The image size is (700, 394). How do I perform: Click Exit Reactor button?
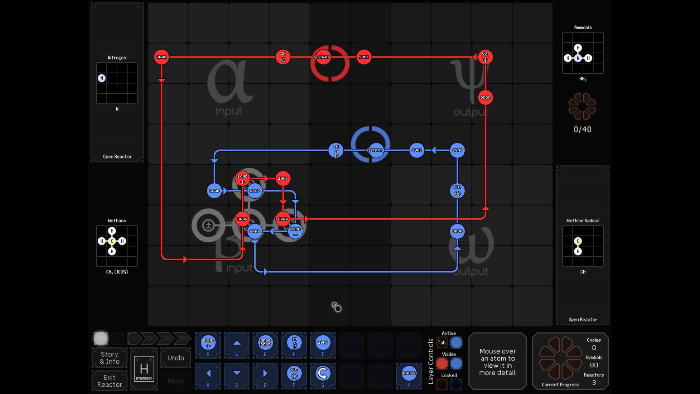pyautogui.click(x=109, y=381)
